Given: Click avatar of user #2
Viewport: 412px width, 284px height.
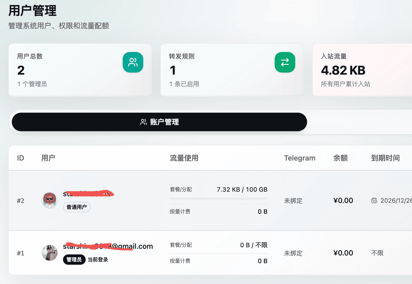Looking at the screenshot, I should [50, 200].
